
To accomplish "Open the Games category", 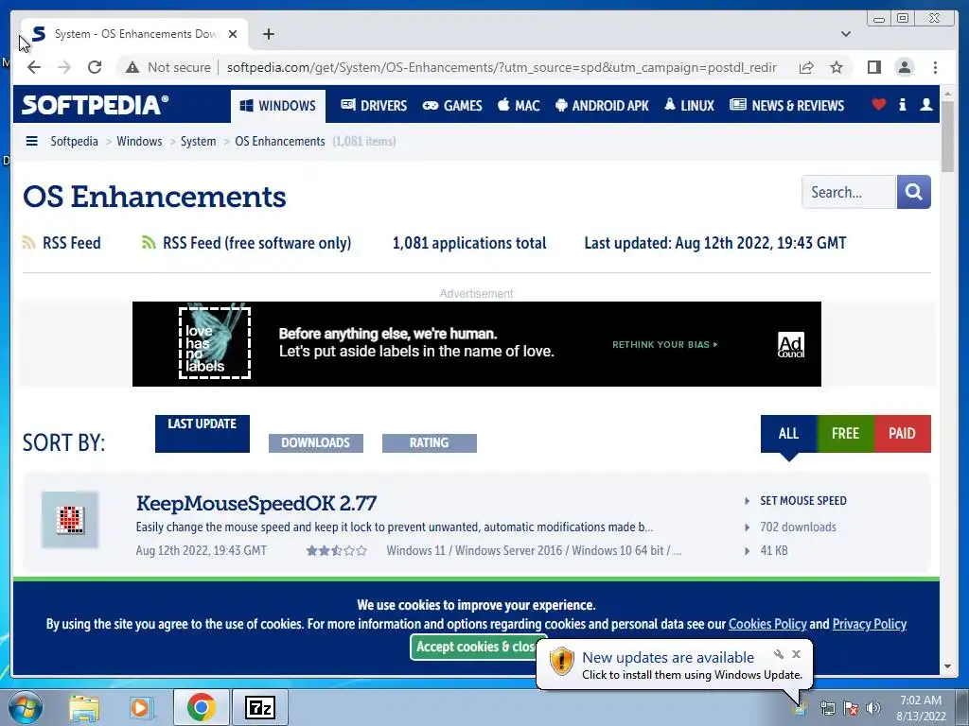I will [x=452, y=106].
